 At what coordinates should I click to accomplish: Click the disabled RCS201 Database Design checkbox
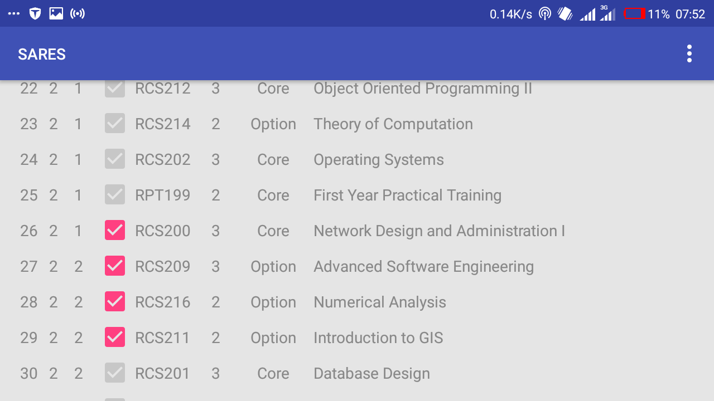[115, 373]
